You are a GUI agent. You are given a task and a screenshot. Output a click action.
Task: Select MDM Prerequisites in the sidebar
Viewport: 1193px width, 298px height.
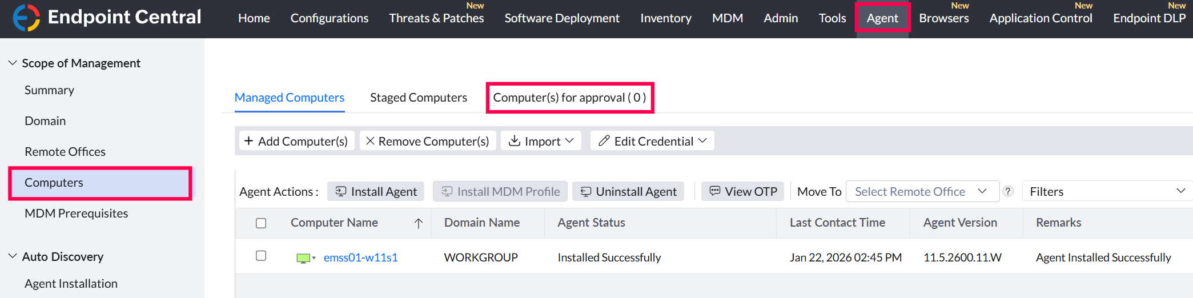point(77,214)
